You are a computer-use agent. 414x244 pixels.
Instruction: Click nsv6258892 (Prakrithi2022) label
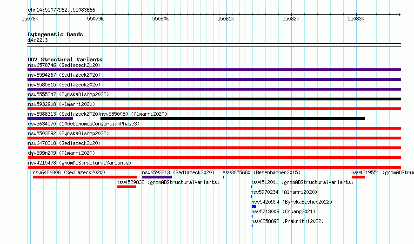(x=287, y=221)
